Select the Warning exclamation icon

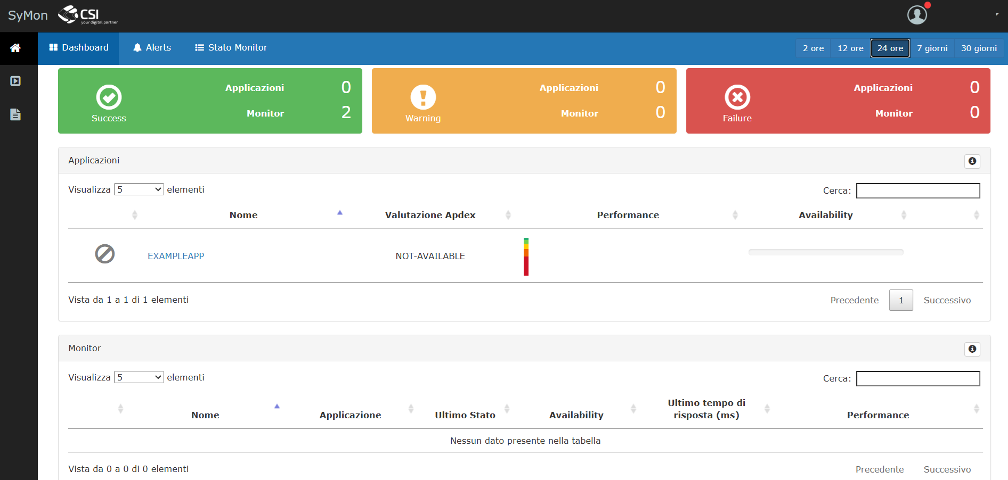pyautogui.click(x=423, y=97)
